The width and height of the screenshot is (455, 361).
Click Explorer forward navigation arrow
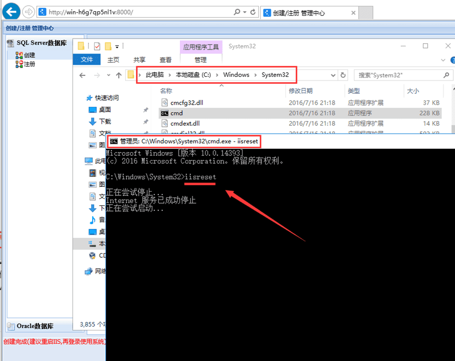coord(97,75)
